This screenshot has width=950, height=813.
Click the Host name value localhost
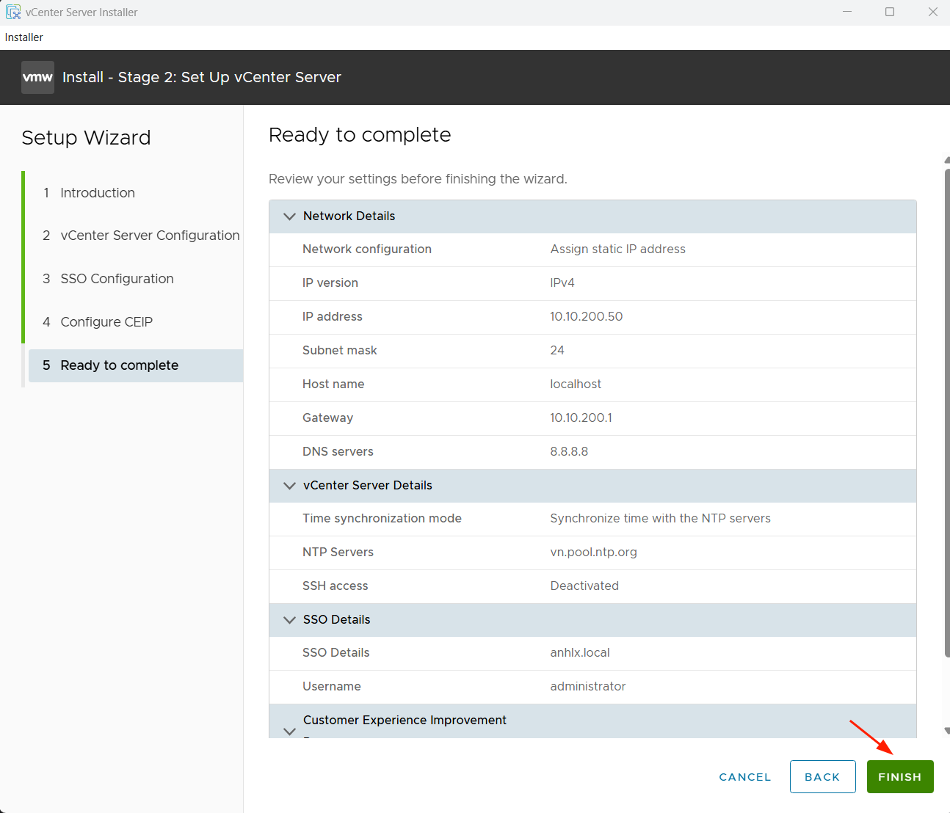[576, 384]
